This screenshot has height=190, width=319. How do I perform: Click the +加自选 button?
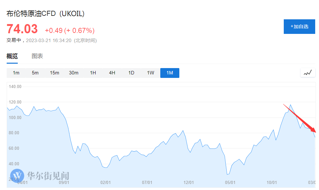tap(299, 27)
